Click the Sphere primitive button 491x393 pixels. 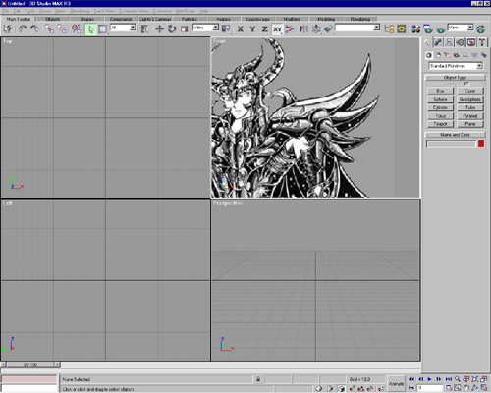440,99
